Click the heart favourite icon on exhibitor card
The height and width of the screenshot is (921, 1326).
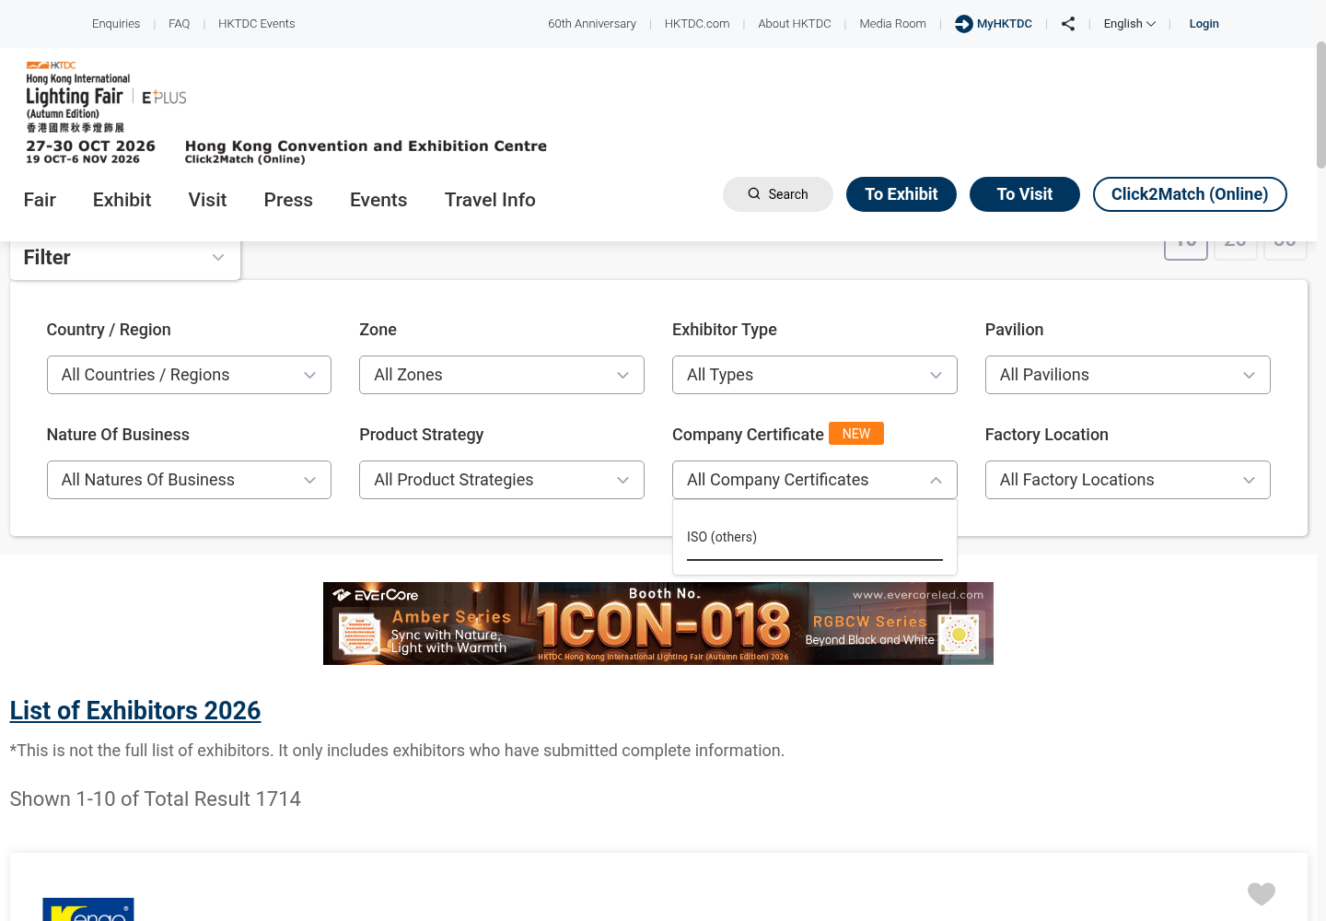click(1262, 893)
